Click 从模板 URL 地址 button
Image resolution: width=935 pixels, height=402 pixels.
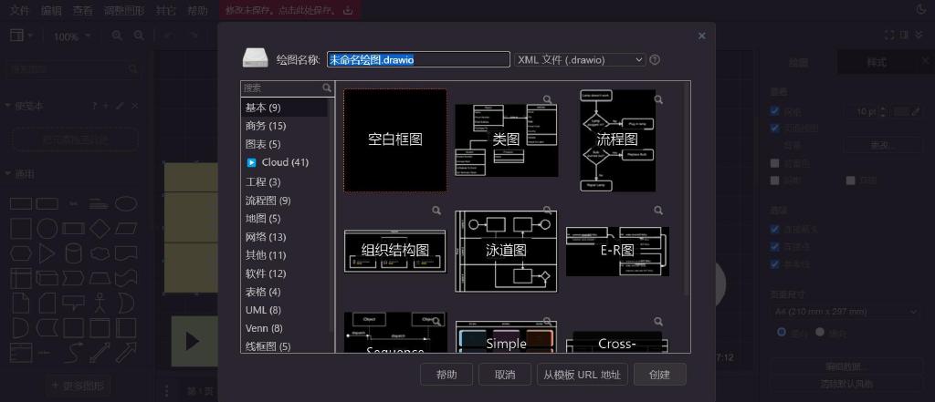tap(582, 375)
